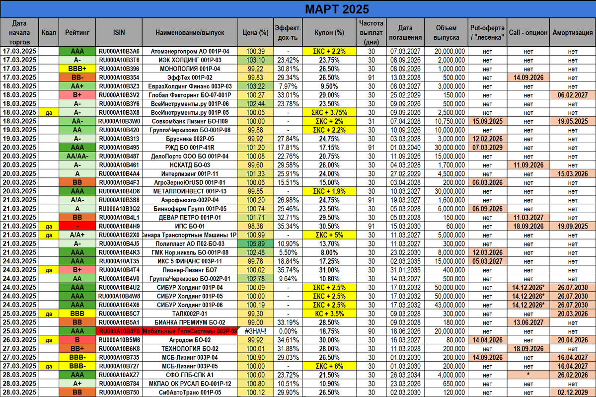Select the BB- rating cell for ЭффТех

[x=77, y=77]
